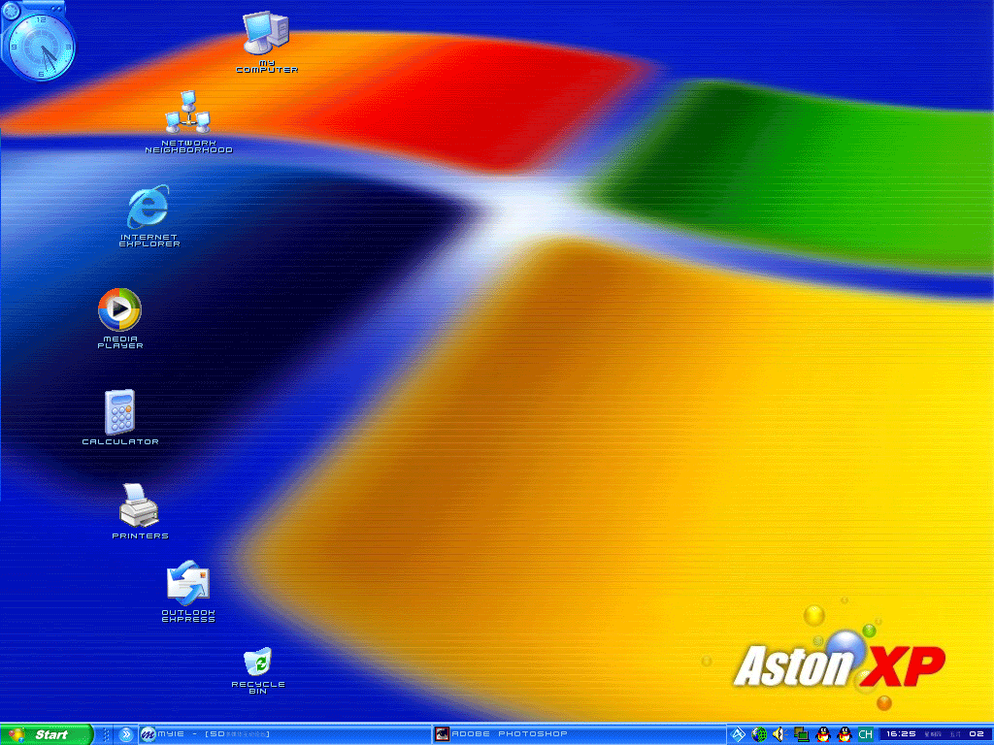Open the My Computer desktop icon
994x745 pixels.
pyautogui.click(x=266, y=36)
